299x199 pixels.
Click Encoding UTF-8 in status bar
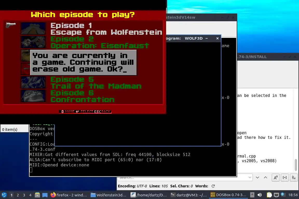132,186
